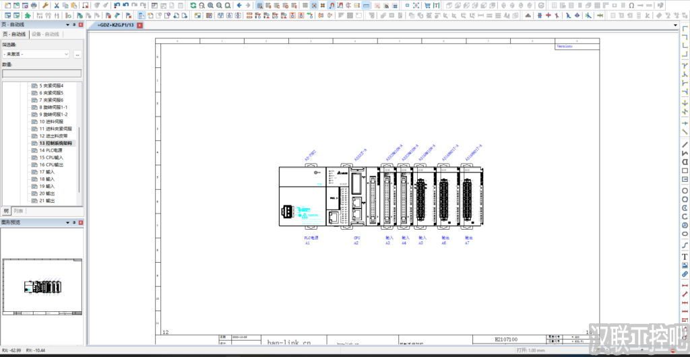Screen dimensions: 690x357
Task: Click the green Redraw refresh icon
Action: point(193,5)
